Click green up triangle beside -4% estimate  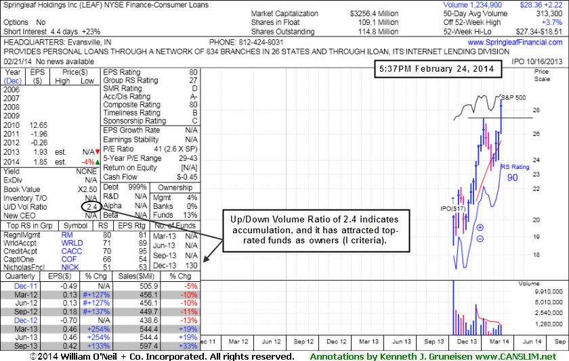(x=98, y=162)
